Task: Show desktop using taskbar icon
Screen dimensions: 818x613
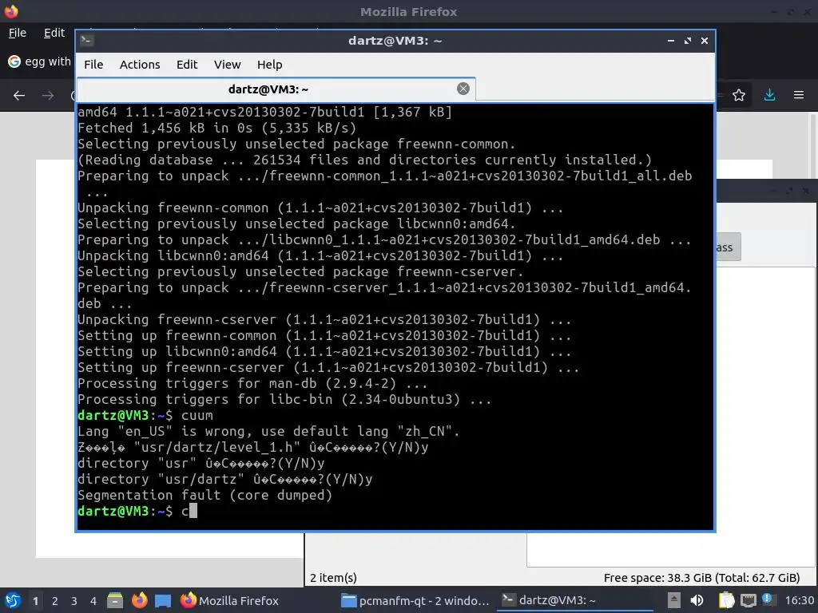Action: click(163, 600)
